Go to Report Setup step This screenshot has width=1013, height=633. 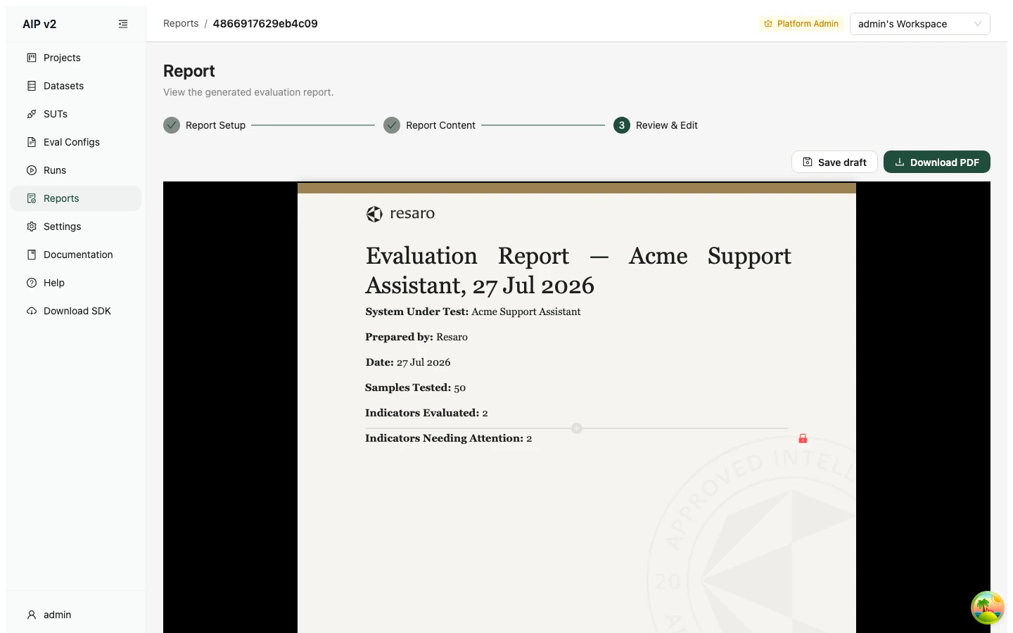215,125
